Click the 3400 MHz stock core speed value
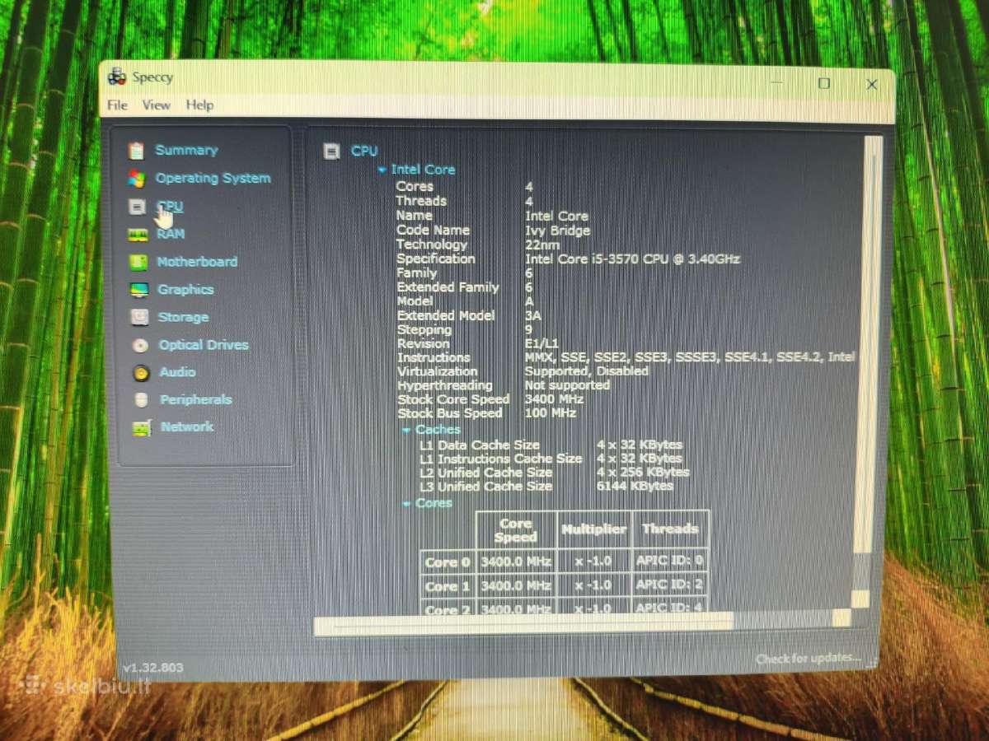 tap(554, 399)
